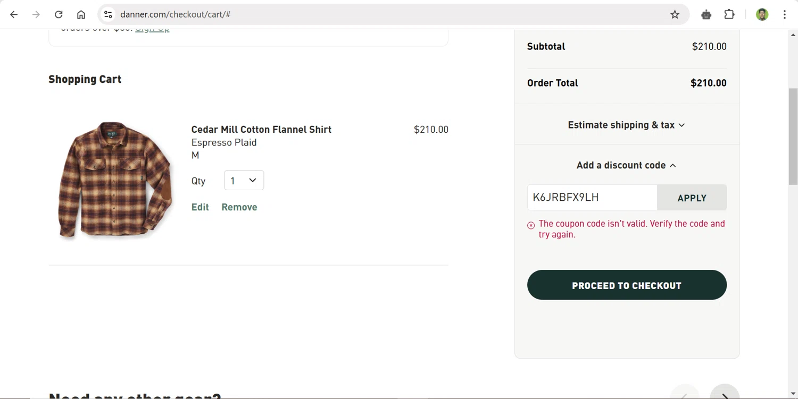Open the Extensions puzzle icon
This screenshot has height=399, width=798.
729,14
